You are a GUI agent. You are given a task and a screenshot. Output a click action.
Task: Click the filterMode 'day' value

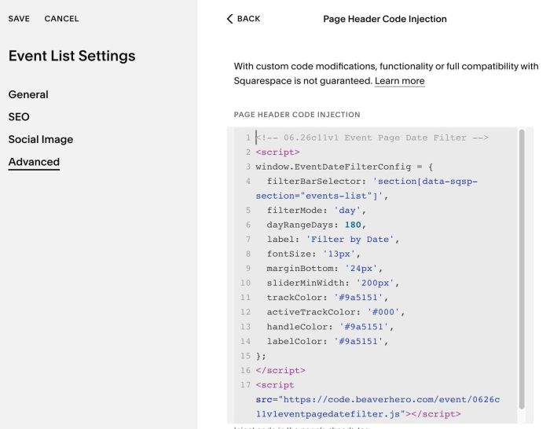tap(347, 211)
